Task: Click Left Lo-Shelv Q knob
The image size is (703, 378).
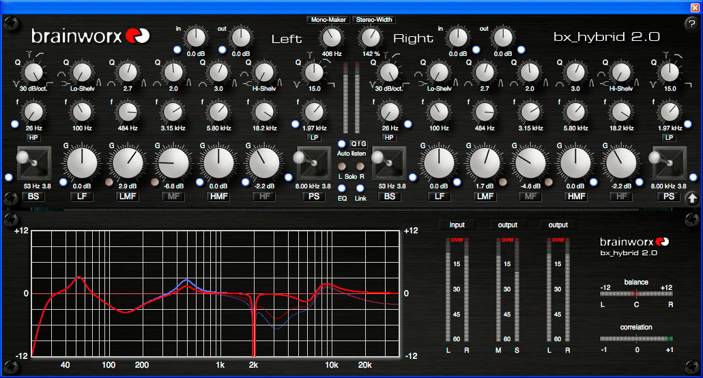Action: point(82,72)
